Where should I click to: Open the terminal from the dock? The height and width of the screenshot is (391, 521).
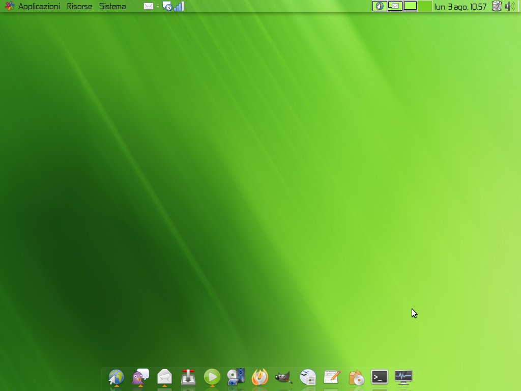(380, 377)
